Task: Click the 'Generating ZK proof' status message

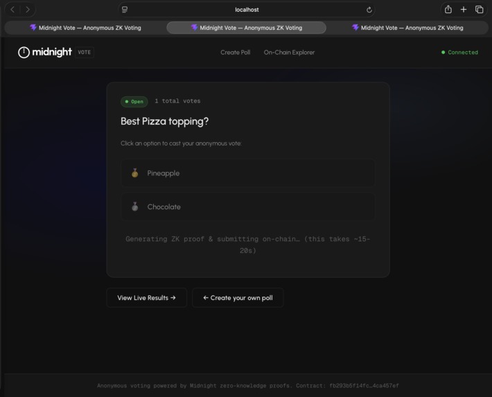Action: coord(247,245)
